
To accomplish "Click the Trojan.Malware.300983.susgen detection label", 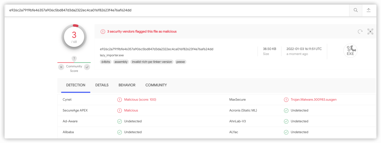I will pos(314,100).
